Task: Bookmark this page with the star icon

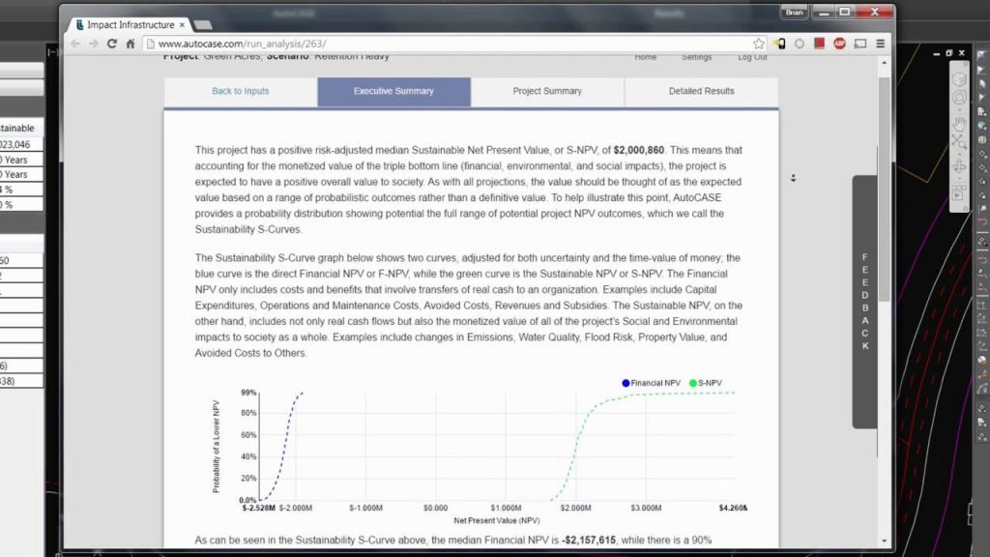Action: pos(758,44)
